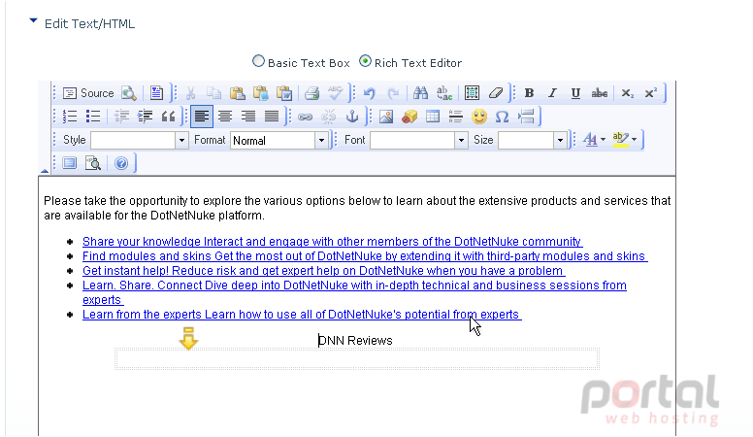Click the Find binoculars icon
The width and height of the screenshot is (753, 437).
421,93
